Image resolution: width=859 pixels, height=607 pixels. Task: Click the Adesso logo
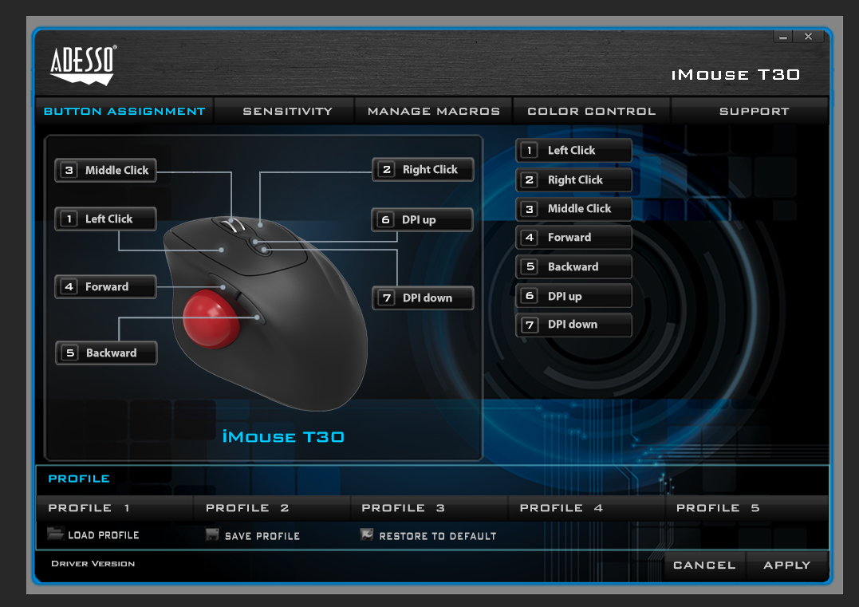click(83, 65)
